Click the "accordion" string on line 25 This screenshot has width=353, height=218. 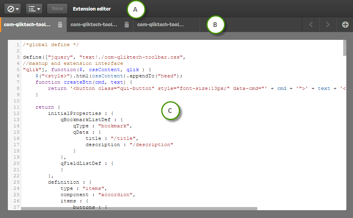coord(115,195)
